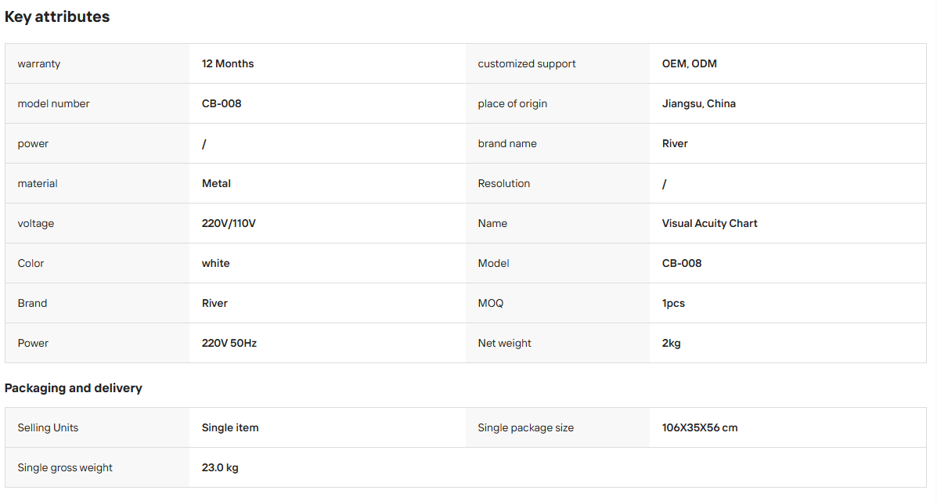
Task: Select the 'MOQ' label
Action: (491, 303)
